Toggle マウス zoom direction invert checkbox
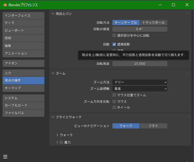 (114, 102)
